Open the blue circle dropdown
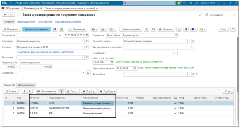Image resolution: width=240 pixels, height=128 pixels. point(193,29)
